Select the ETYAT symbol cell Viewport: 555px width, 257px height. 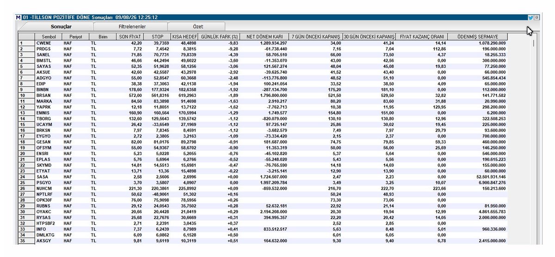click(49, 170)
